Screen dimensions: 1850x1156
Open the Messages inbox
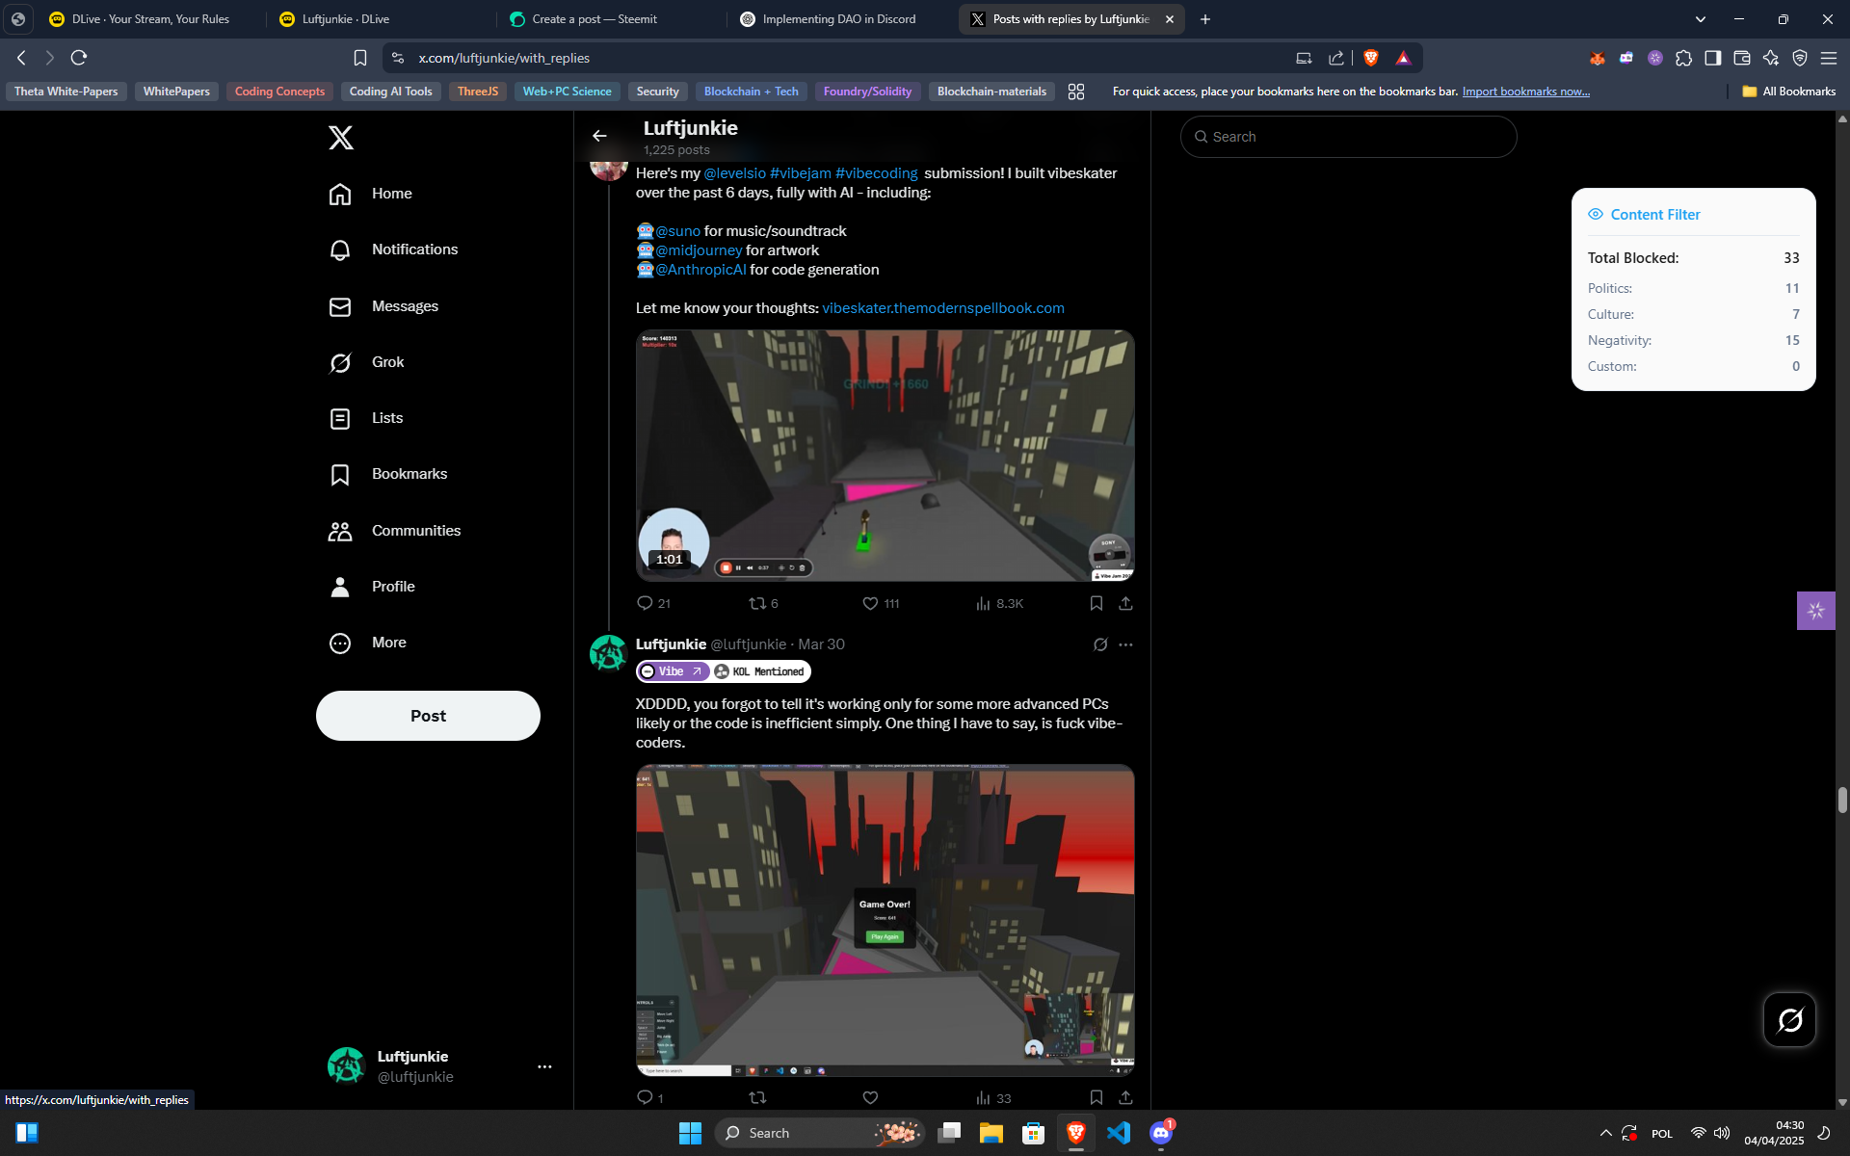pyautogui.click(x=405, y=305)
